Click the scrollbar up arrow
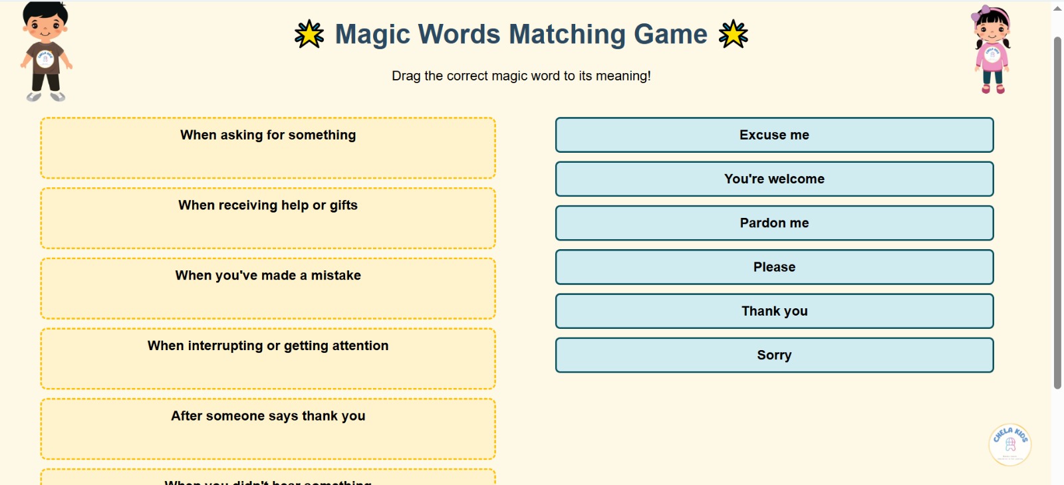 click(x=1057, y=9)
